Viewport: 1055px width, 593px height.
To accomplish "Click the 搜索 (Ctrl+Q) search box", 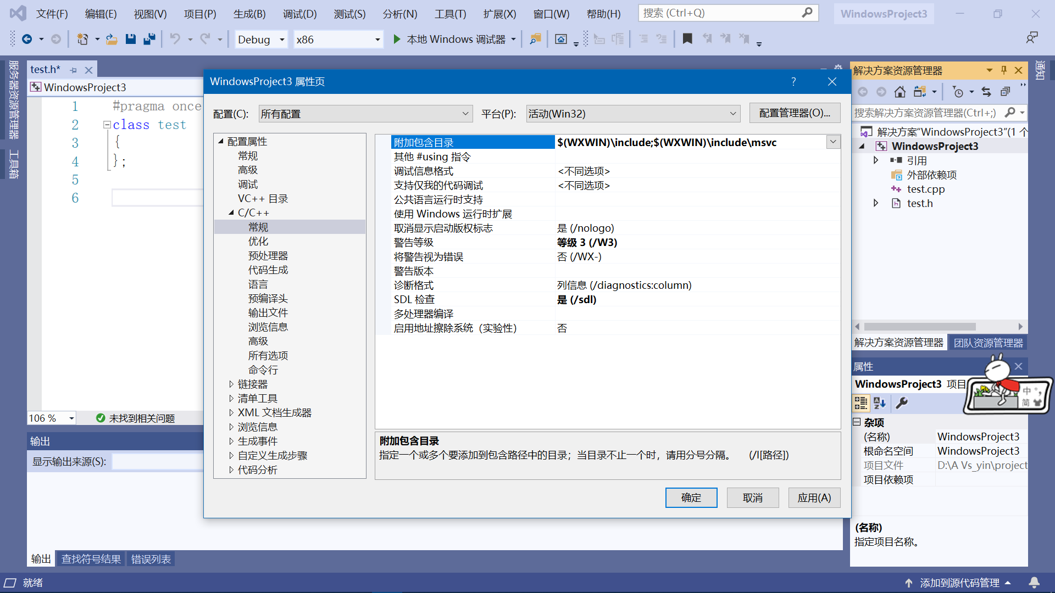I will [728, 13].
